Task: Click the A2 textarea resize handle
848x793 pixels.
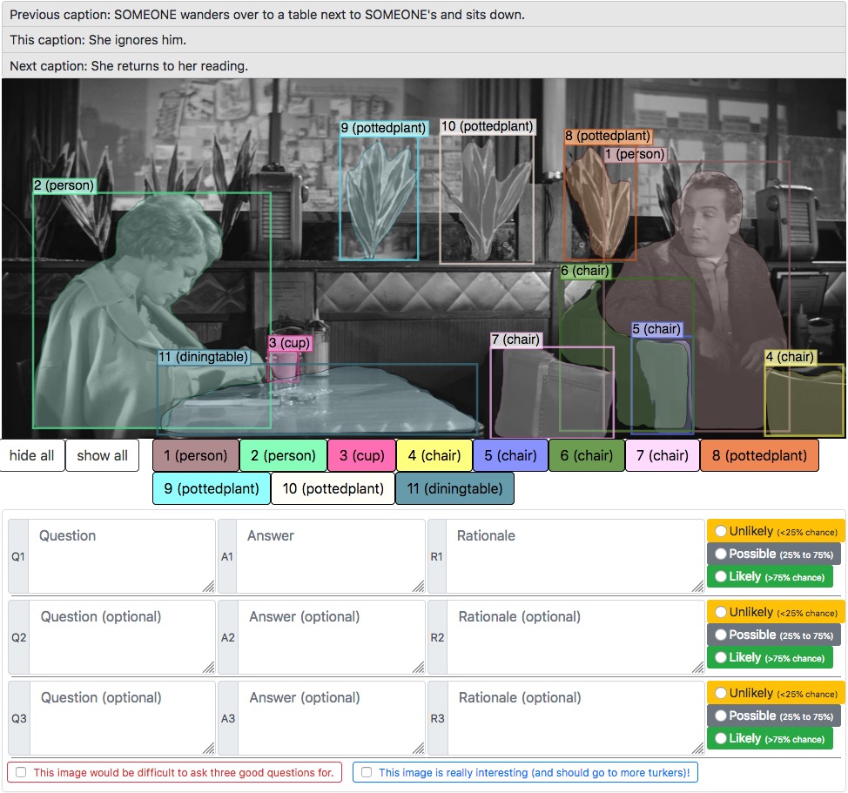Action: click(x=419, y=668)
